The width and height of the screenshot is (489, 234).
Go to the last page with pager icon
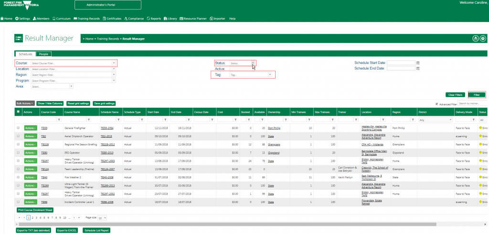click(x=79, y=217)
